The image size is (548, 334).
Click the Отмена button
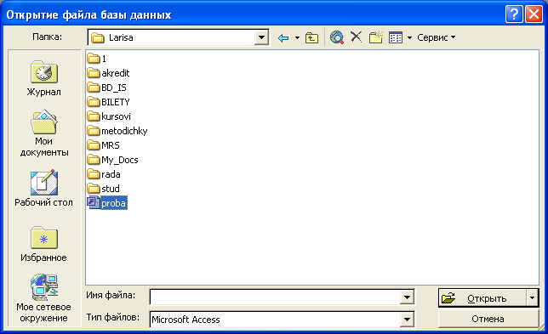488,319
